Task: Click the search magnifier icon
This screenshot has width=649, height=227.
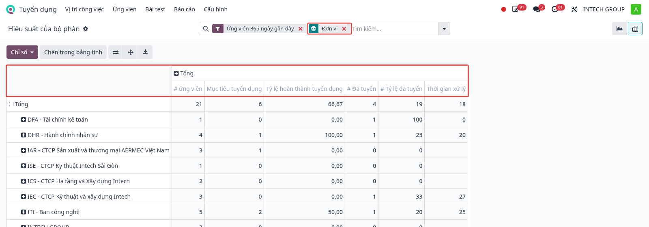Action: [x=206, y=29]
